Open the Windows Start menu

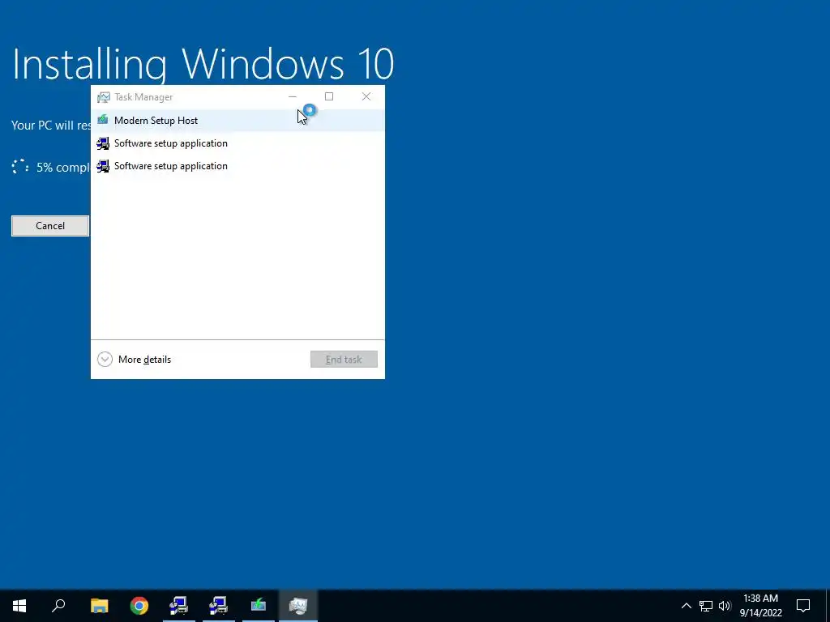click(x=19, y=606)
